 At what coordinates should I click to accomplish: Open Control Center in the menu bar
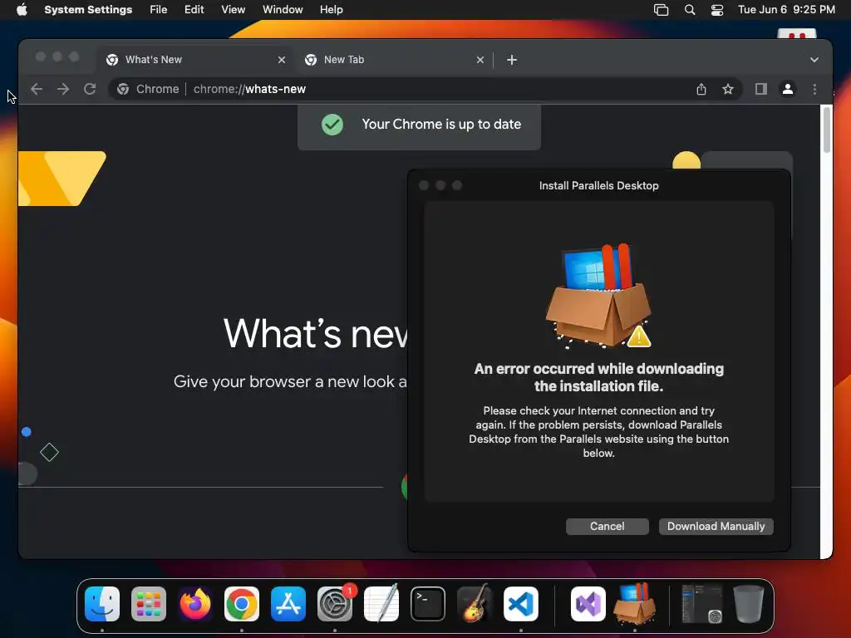(717, 10)
